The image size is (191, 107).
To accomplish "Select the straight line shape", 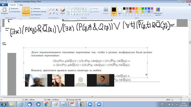I will pos(69,9).
